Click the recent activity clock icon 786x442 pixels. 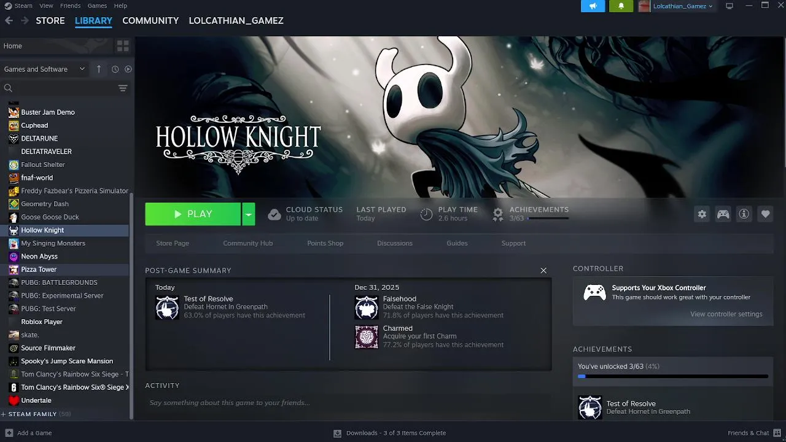coord(115,69)
